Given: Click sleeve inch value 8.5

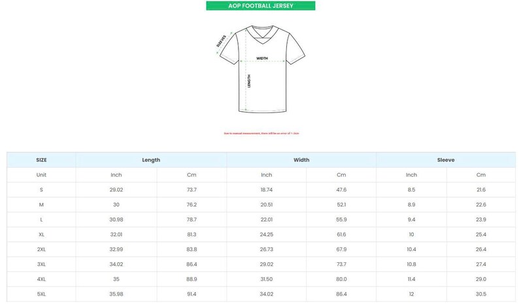Looking at the screenshot, I should coord(411,190).
